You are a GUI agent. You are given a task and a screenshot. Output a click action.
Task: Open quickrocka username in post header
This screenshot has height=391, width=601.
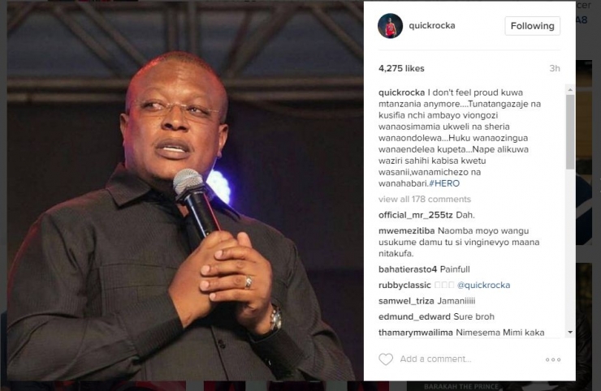pos(432,26)
